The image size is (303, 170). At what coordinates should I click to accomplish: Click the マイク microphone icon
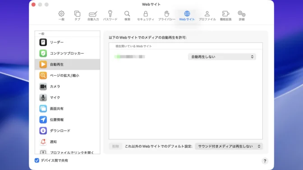(x=43, y=98)
